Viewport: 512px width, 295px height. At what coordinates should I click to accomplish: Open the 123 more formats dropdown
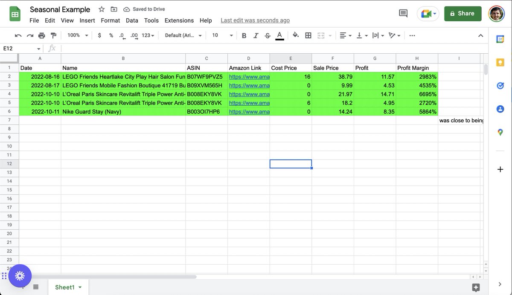tap(148, 35)
